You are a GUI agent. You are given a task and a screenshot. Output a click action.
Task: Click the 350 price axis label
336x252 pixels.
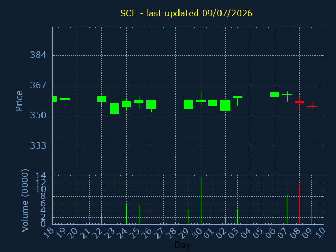point(38,115)
